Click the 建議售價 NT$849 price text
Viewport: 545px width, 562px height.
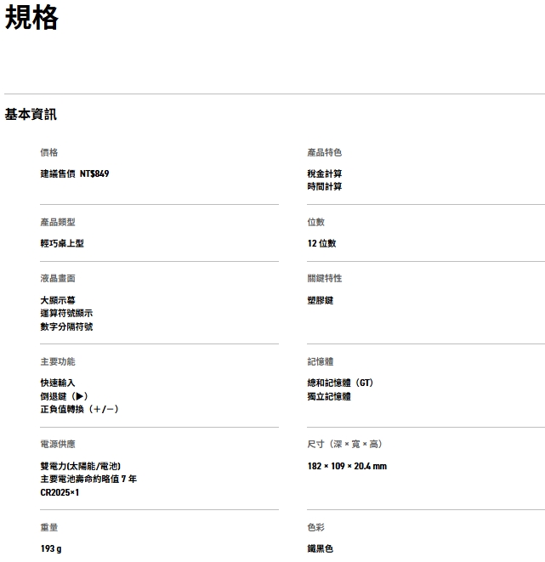tap(75, 173)
